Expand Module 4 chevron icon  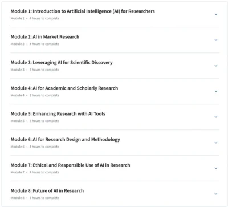[216, 91]
